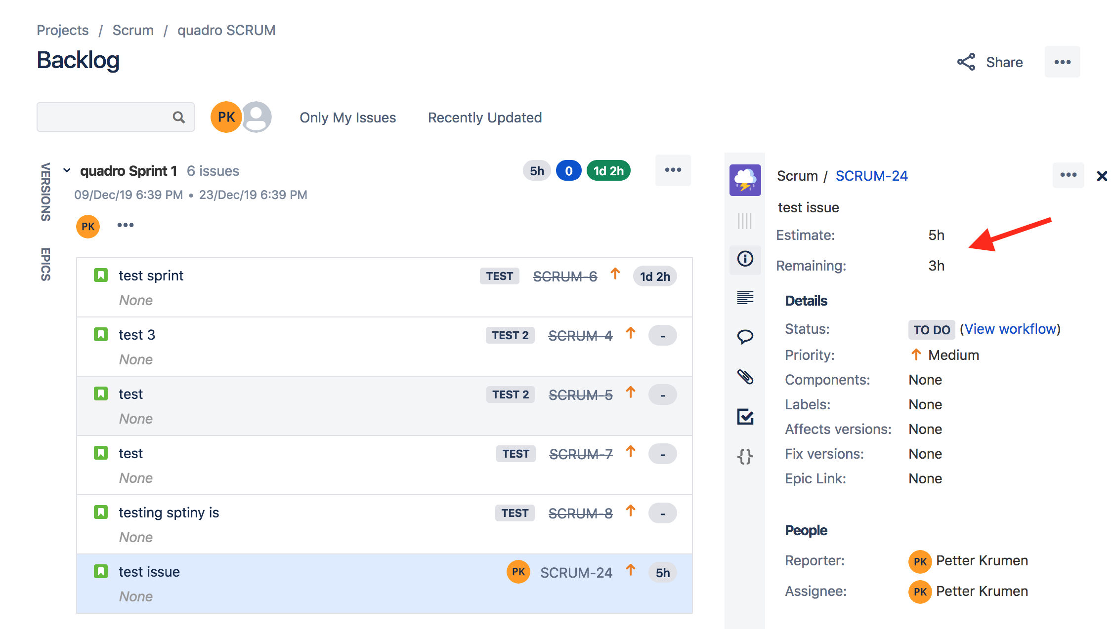Open the EPICS side panel tab
This screenshot has height=629, width=1115.
coord(45,264)
